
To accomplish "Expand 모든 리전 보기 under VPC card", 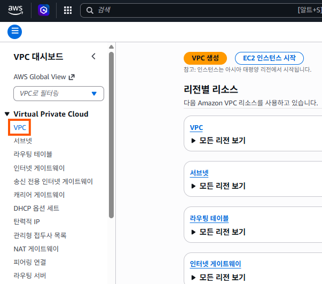I will point(218,141).
